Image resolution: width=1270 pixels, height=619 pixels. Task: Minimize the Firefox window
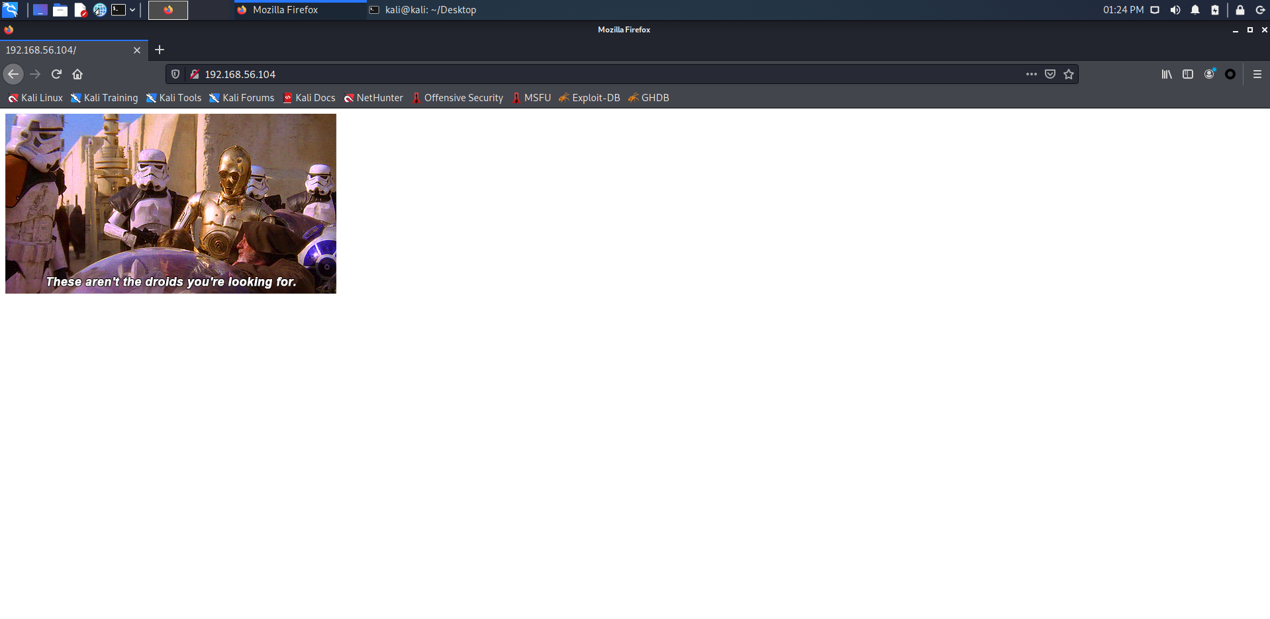click(1236, 30)
